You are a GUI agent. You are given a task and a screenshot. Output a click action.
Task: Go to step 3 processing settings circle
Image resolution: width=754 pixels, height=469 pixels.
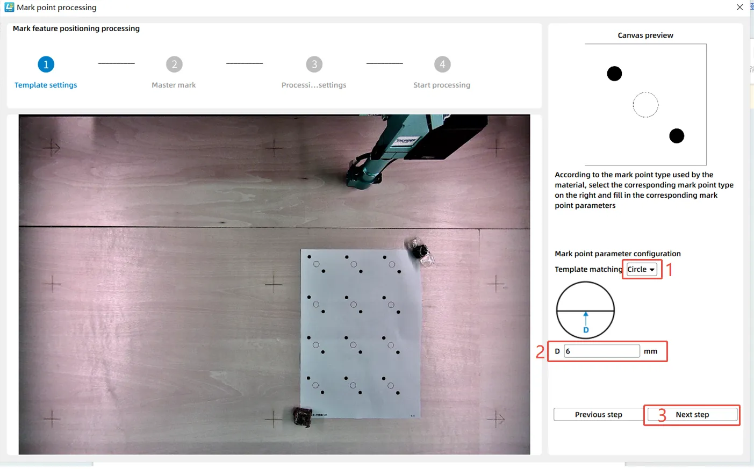(314, 64)
